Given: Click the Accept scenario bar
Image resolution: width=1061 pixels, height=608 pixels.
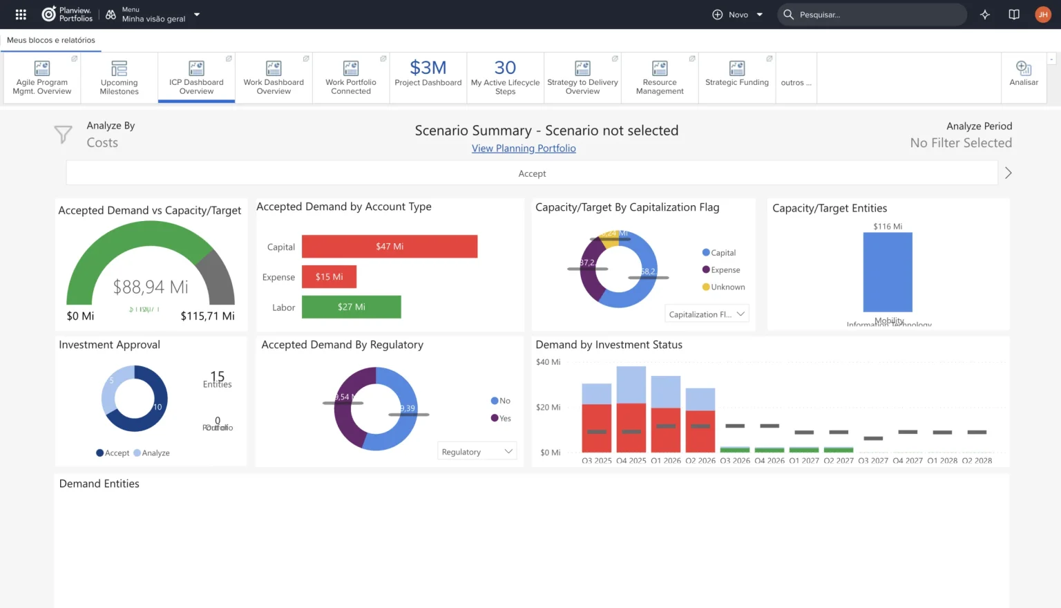Looking at the screenshot, I should [532, 173].
